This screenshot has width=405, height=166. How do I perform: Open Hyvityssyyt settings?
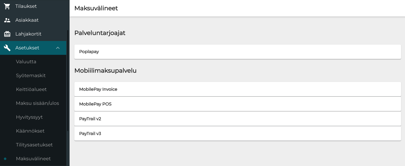[29, 117]
